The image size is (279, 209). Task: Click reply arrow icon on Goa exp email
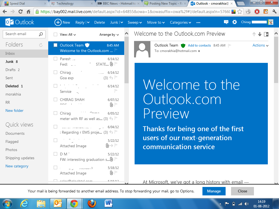click(x=111, y=78)
